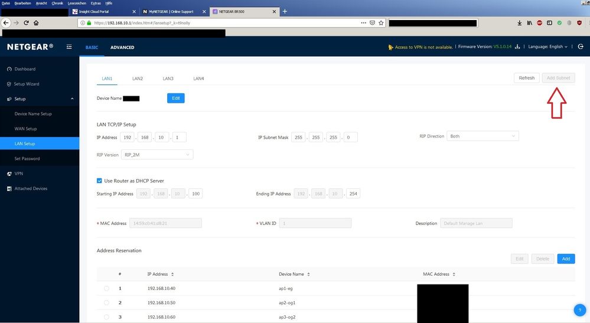Click the Add Subnet button
Screen dimensions: 590x323
558,78
